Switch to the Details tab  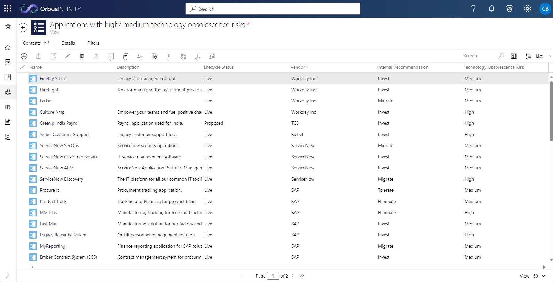click(x=68, y=43)
